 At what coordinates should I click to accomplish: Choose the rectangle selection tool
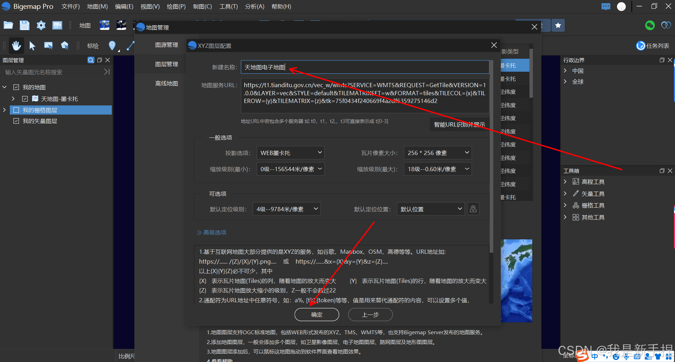pos(49,46)
